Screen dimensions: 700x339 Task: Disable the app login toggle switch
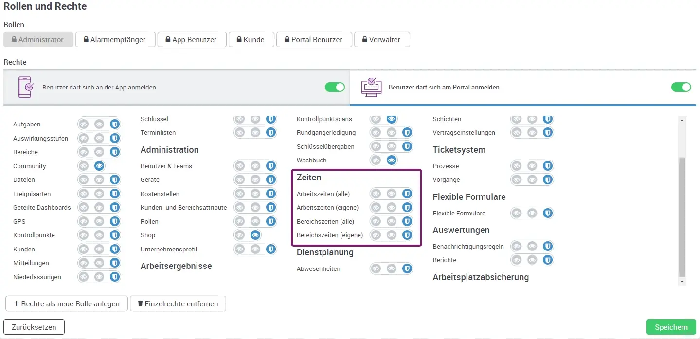point(335,87)
